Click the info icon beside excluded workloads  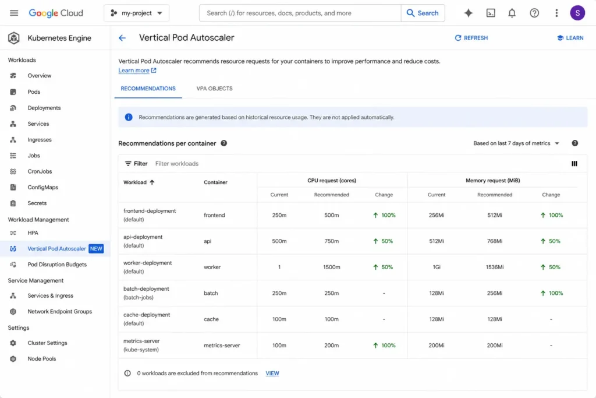(127, 374)
